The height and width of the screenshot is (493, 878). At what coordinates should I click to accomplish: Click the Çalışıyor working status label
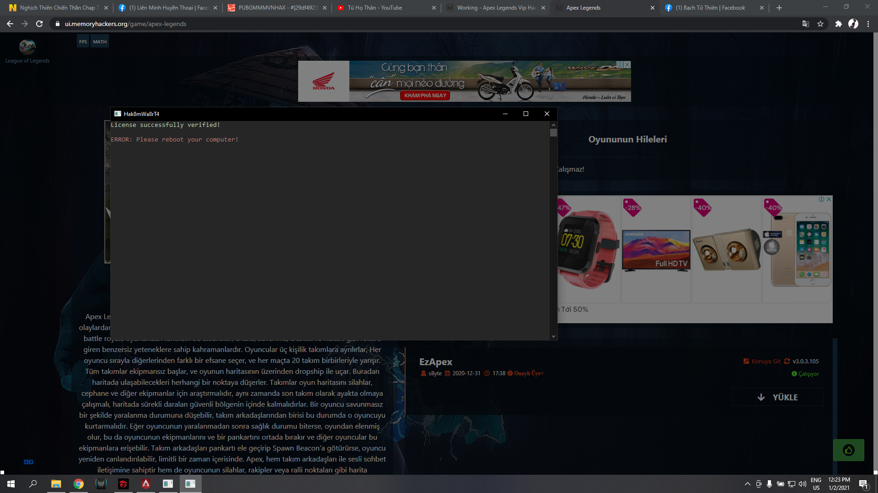pos(808,374)
